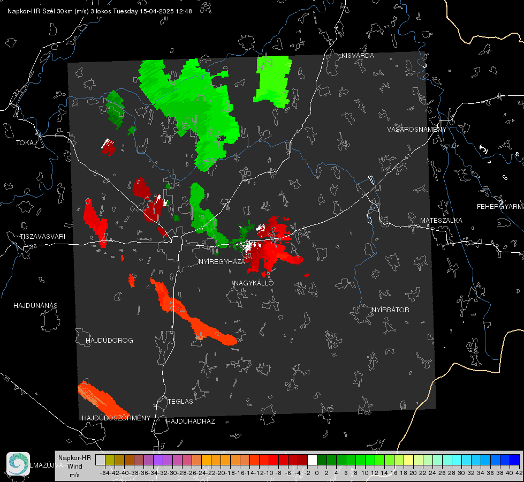Click the NYÍRBÁTOR town label
Screen dimensions: 524x482
(390, 310)
